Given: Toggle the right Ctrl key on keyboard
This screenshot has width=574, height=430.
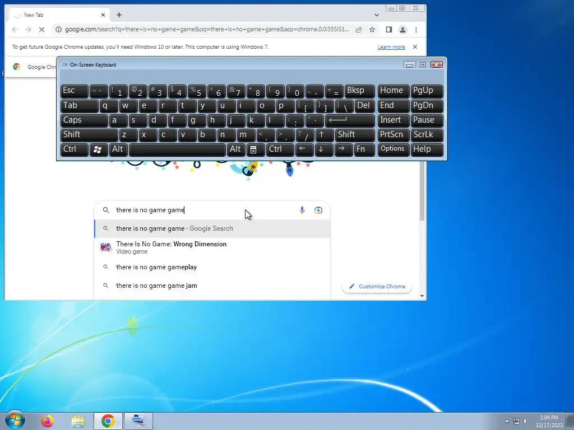Looking at the screenshot, I should pyautogui.click(x=280, y=149).
